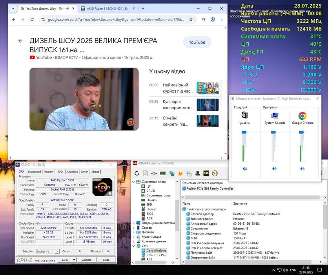Mute the YouTube tab audio icon
328x275 pixels.
coord(67,9)
